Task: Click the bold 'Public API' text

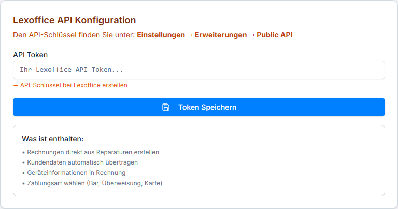Action: (274, 35)
